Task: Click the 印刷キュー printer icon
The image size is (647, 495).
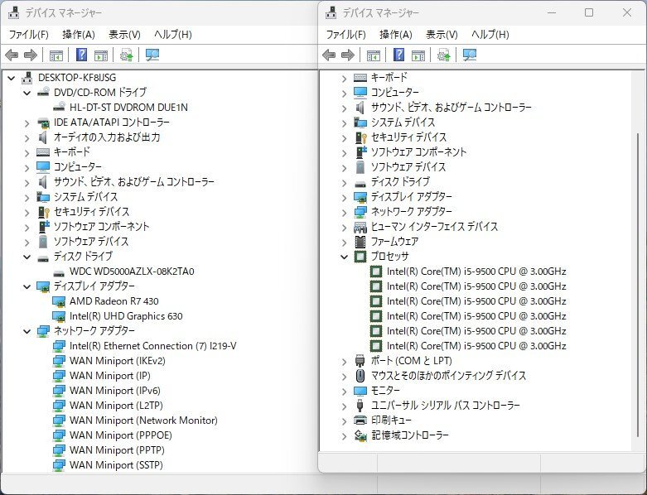Action: (360, 420)
